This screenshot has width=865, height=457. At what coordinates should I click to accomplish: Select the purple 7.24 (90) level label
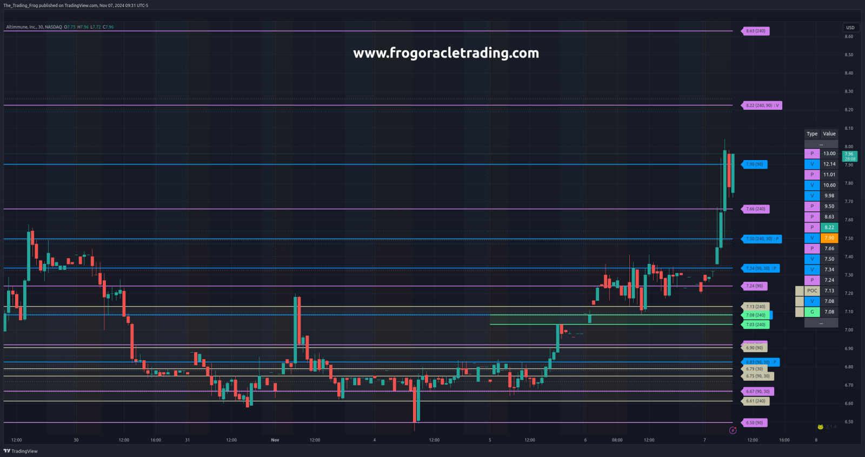pos(755,286)
